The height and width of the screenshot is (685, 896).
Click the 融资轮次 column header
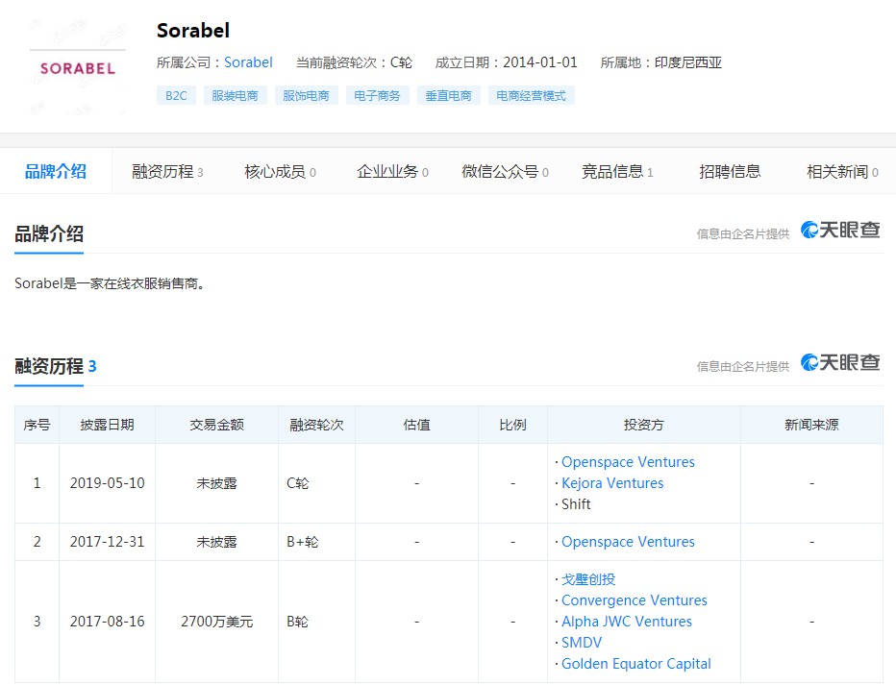(x=316, y=425)
